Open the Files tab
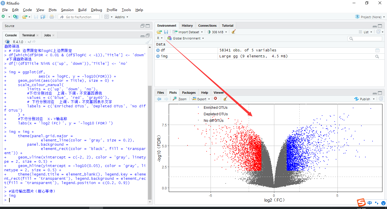 pyautogui.click(x=160, y=93)
